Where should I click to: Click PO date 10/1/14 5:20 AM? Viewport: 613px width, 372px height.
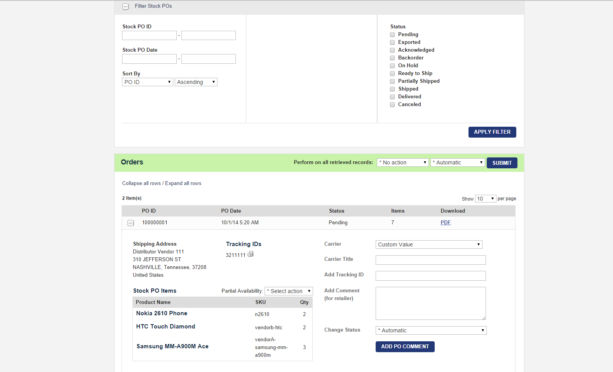pos(240,223)
